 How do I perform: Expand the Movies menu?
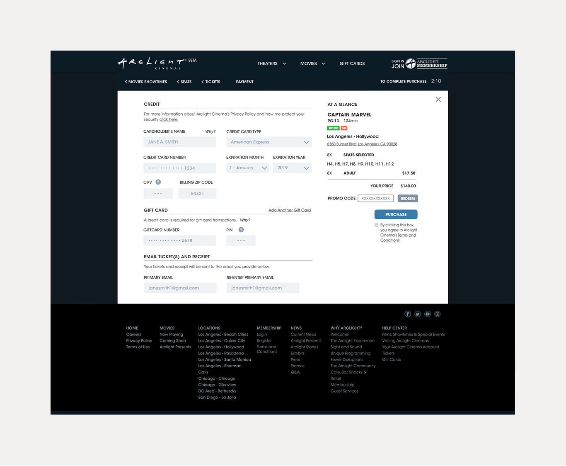click(x=313, y=63)
